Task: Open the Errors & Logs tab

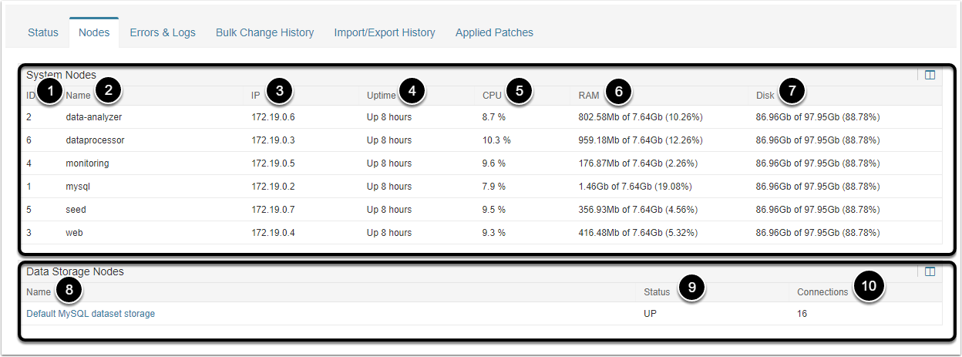Action: pyautogui.click(x=163, y=32)
